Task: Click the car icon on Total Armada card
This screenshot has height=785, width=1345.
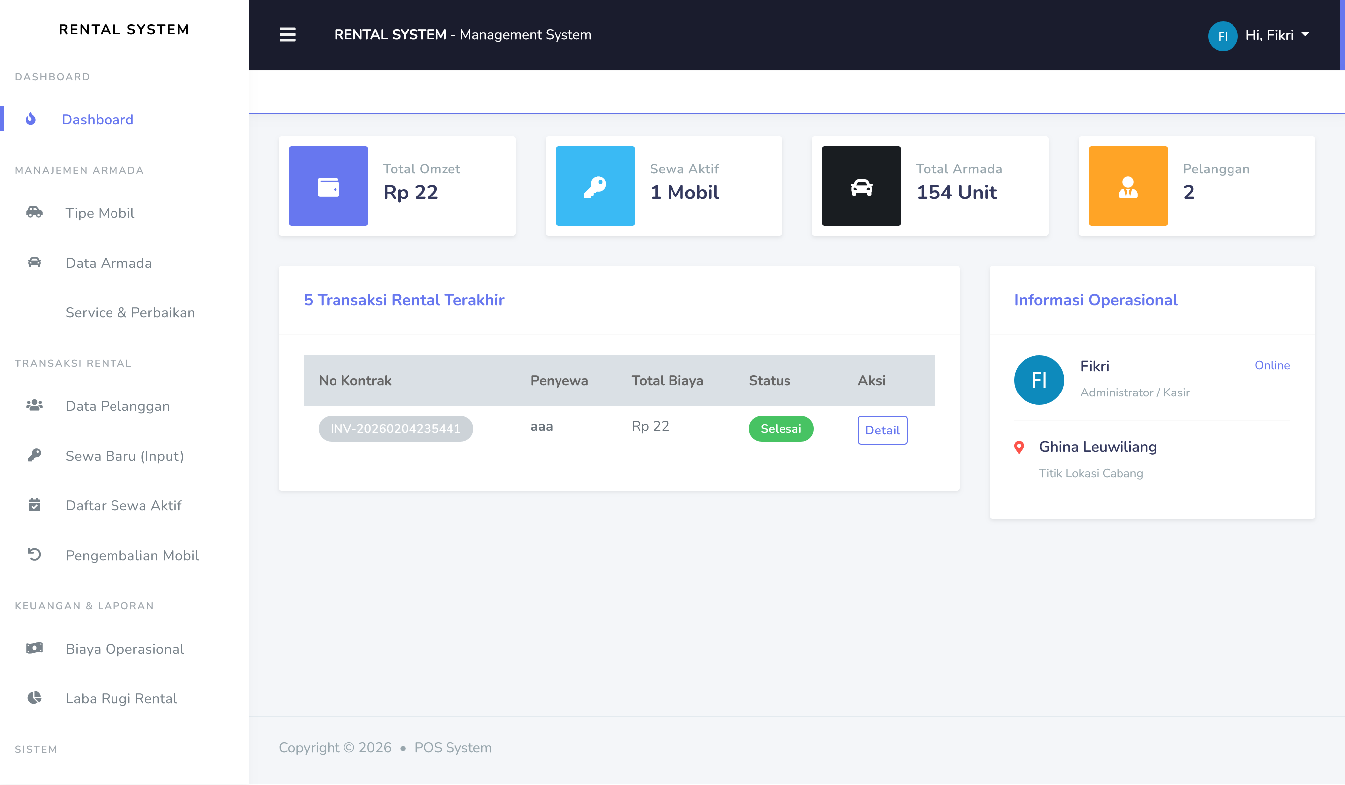Action: point(861,187)
